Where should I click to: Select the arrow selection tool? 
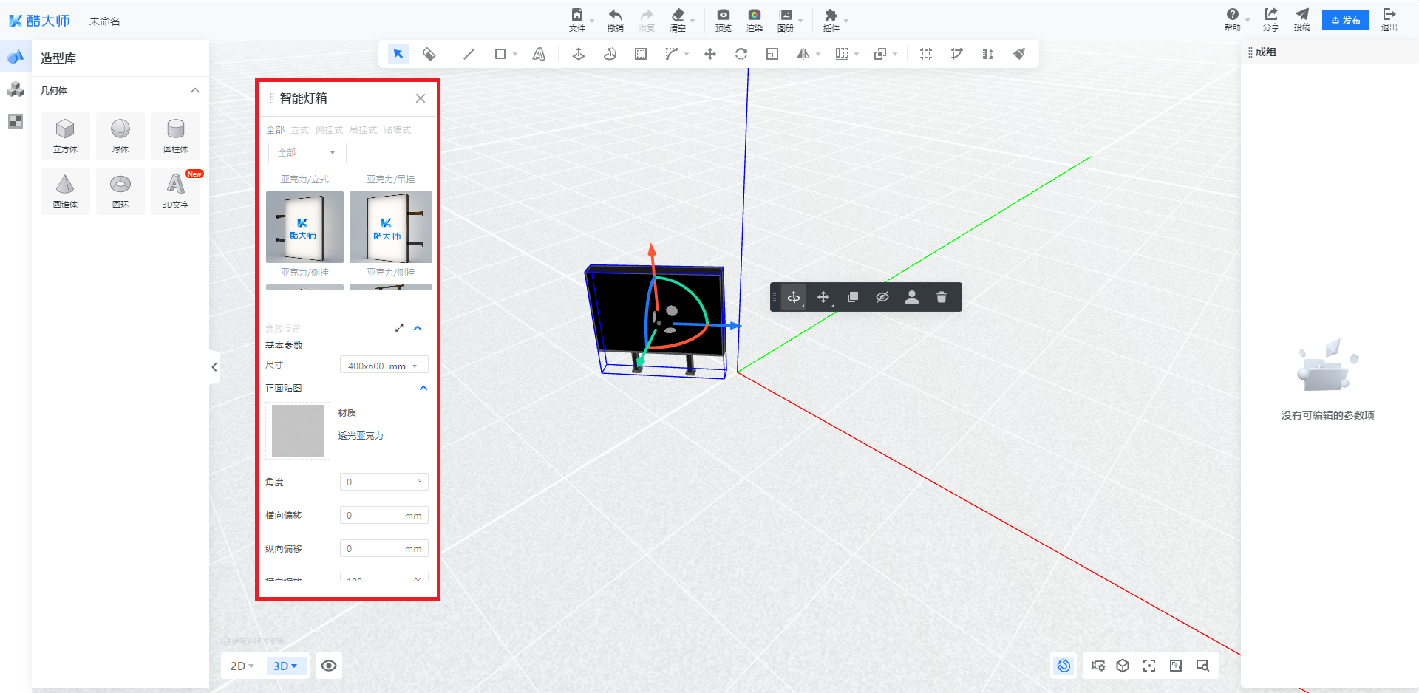[x=398, y=54]
